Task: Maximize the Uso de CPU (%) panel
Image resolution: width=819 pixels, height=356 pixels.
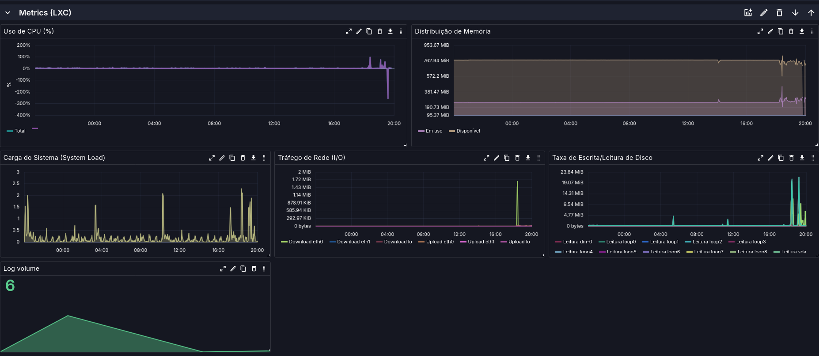Action: (x=349, y=31)
